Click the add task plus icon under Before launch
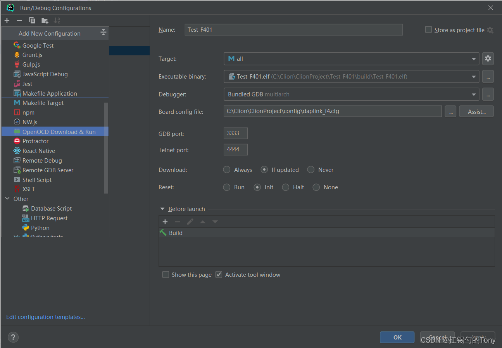This screenshot has width=502, height=348. point(165,222)
